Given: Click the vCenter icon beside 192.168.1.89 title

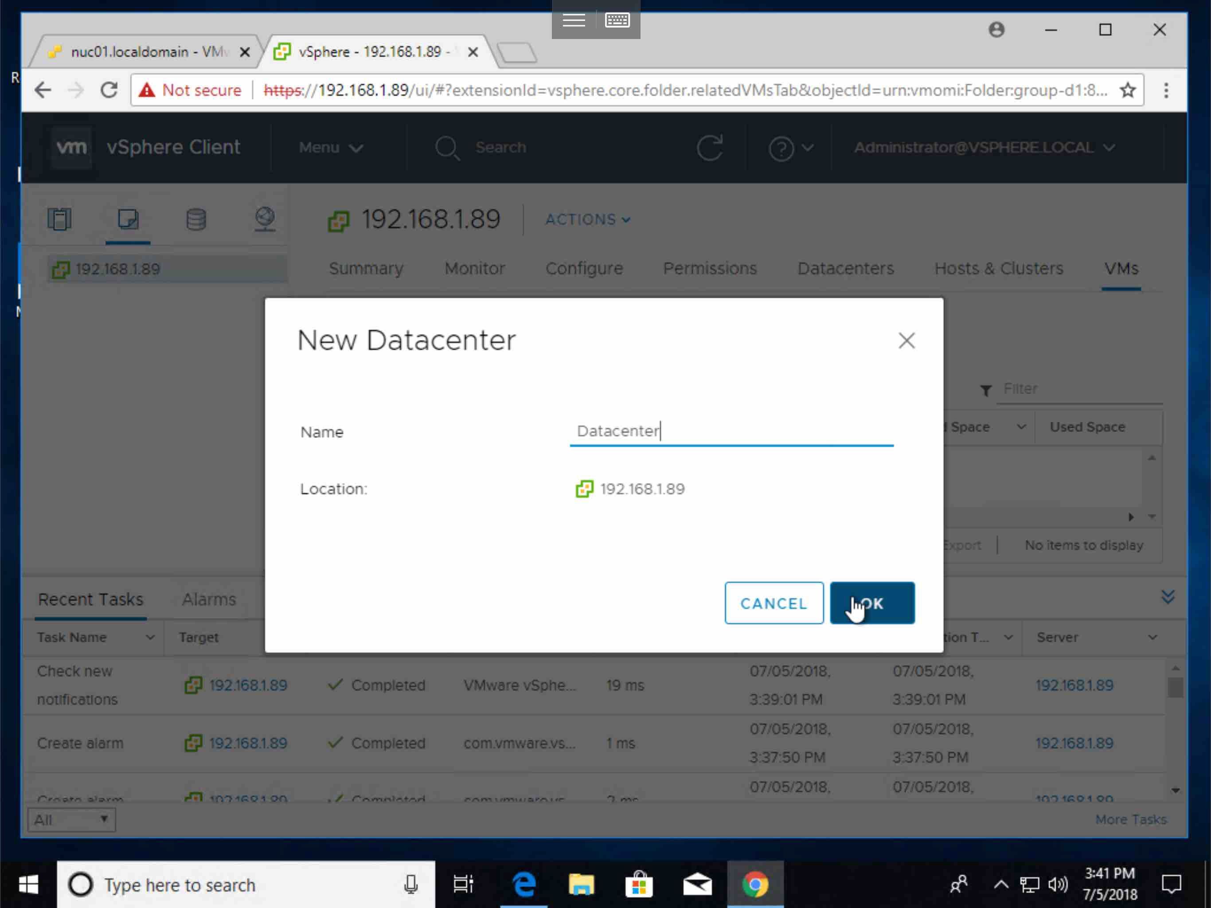Looking at the screenshot, I should point(338,221).
